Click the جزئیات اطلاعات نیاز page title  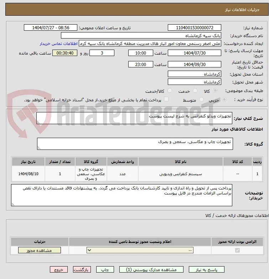tap(242, 10)
